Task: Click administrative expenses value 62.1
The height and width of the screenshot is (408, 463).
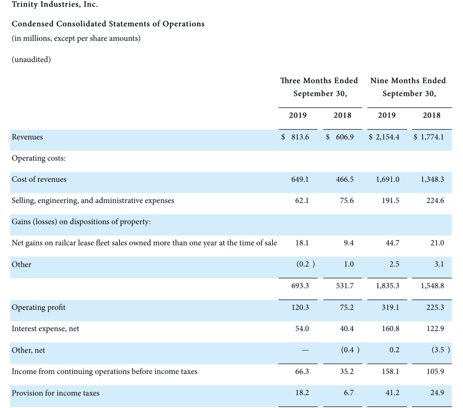Action: point(302,201)
